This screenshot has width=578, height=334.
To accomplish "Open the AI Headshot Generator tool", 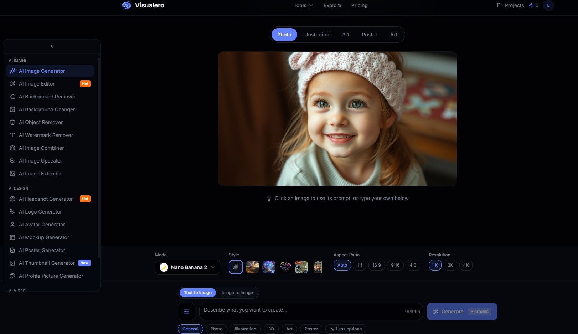I will click(x=46, y=199).
